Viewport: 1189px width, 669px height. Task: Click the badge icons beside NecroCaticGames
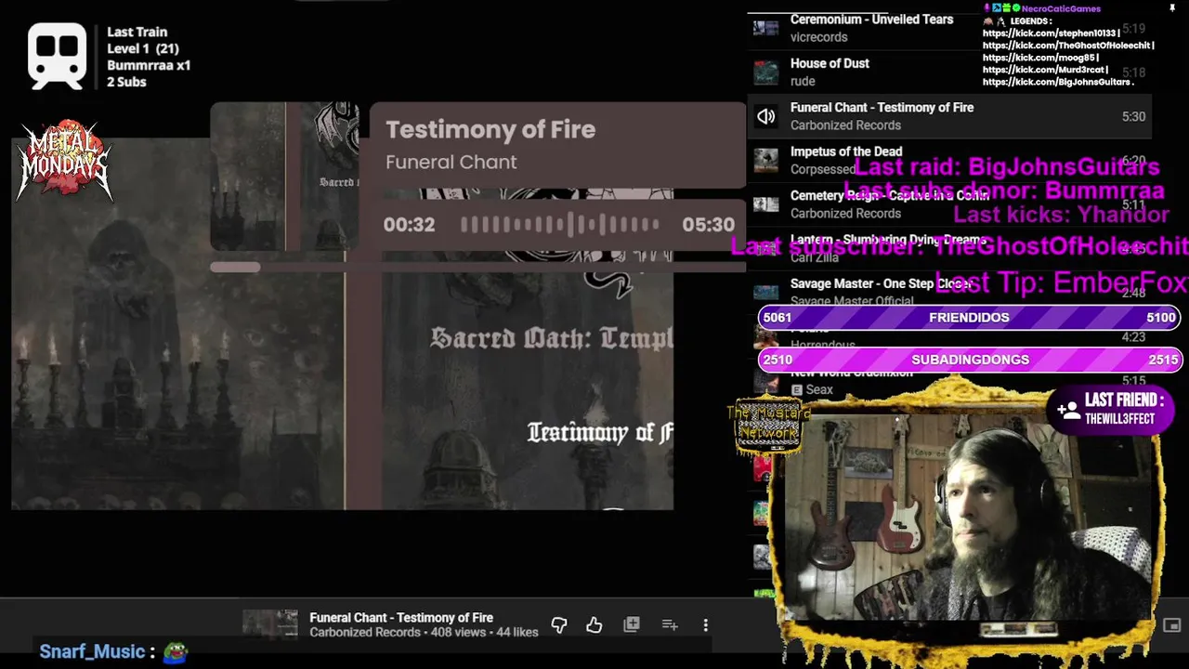(1002, 8)
